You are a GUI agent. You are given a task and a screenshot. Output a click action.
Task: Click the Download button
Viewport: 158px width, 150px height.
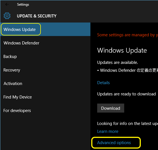tap(111, 108)
